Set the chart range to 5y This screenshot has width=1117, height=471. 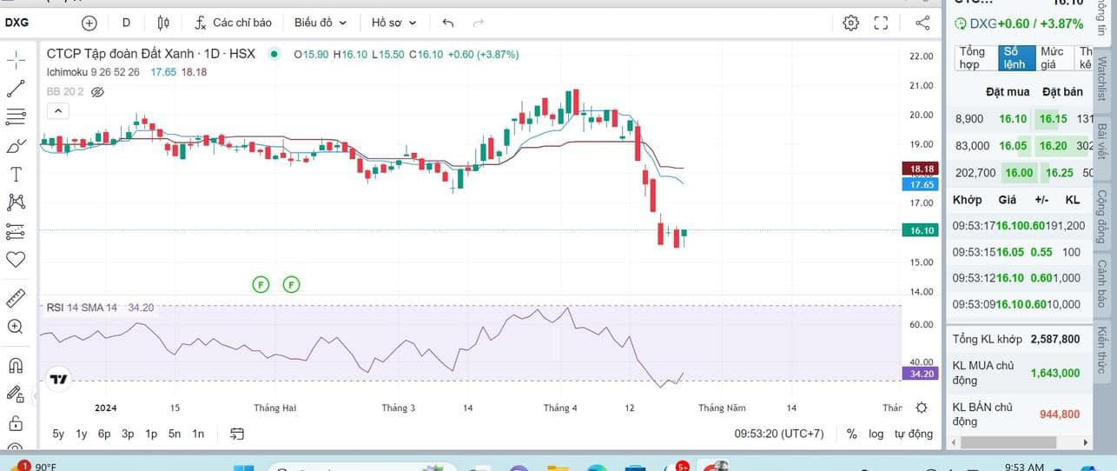click(x=58, y=434)
